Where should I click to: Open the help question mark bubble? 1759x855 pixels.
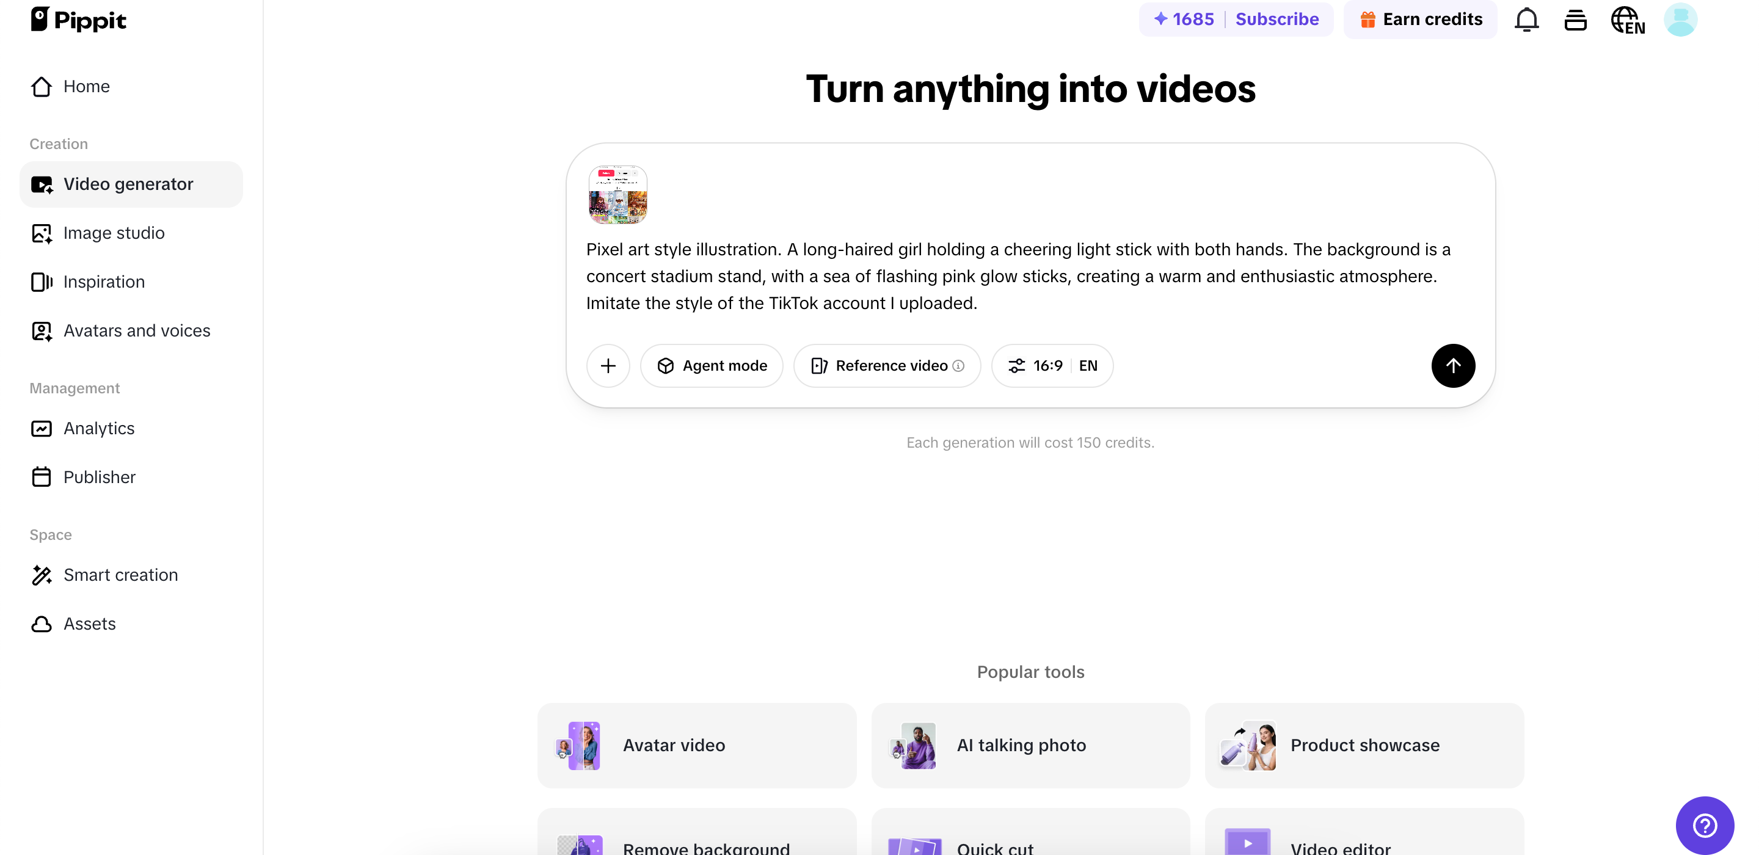point(1705,825)
